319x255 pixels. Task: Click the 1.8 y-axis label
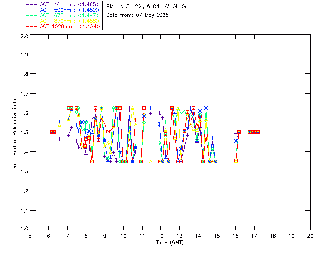pos(24,74)
